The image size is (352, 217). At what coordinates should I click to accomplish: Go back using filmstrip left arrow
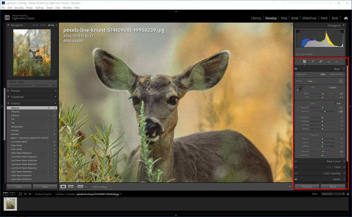(x=25, y=194)
